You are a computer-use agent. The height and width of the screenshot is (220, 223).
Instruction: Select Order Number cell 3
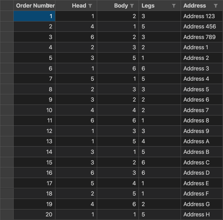click(x=34, y=37)
